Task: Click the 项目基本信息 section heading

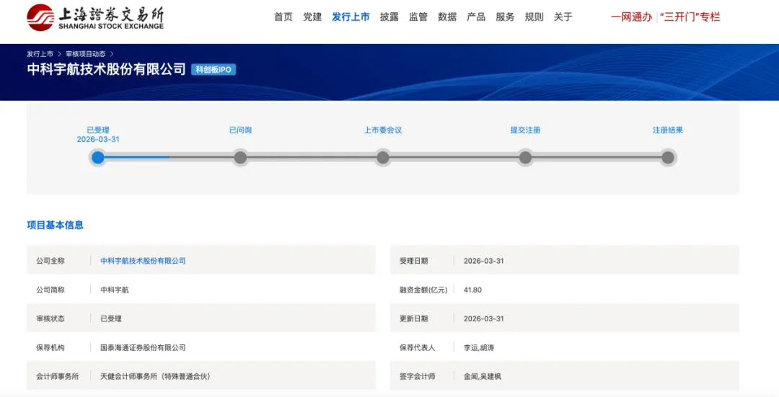Action: click(x=55, y=225)
